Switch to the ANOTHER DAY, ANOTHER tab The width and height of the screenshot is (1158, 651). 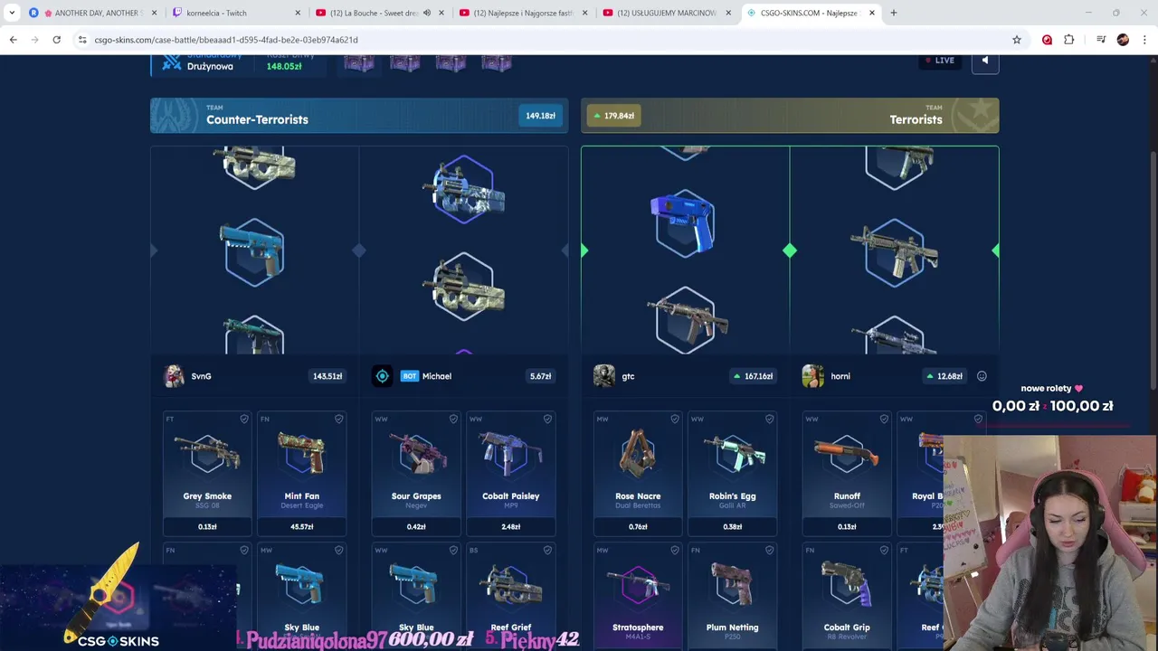(94, 13)
